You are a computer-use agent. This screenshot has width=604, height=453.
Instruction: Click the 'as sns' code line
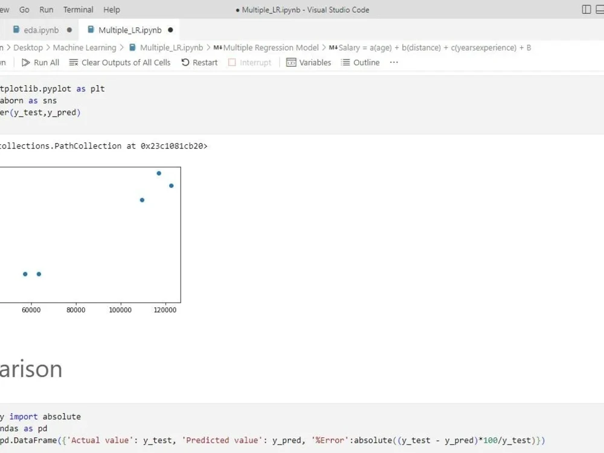[x=28, y=100]
